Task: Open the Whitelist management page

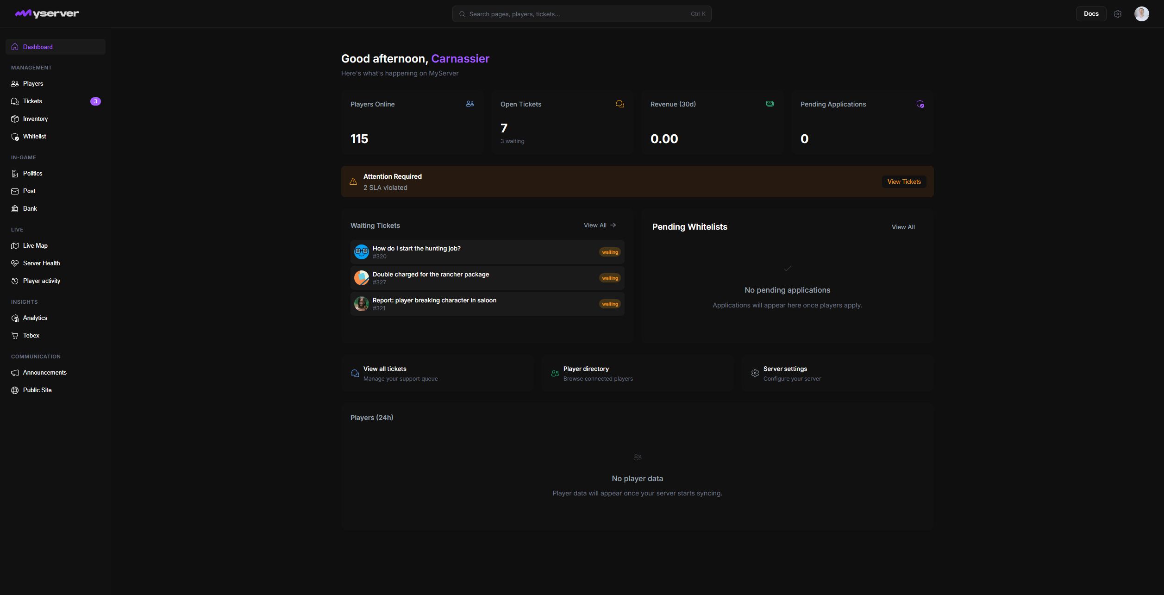Action: pyautogui.click(x=56, y=137)
